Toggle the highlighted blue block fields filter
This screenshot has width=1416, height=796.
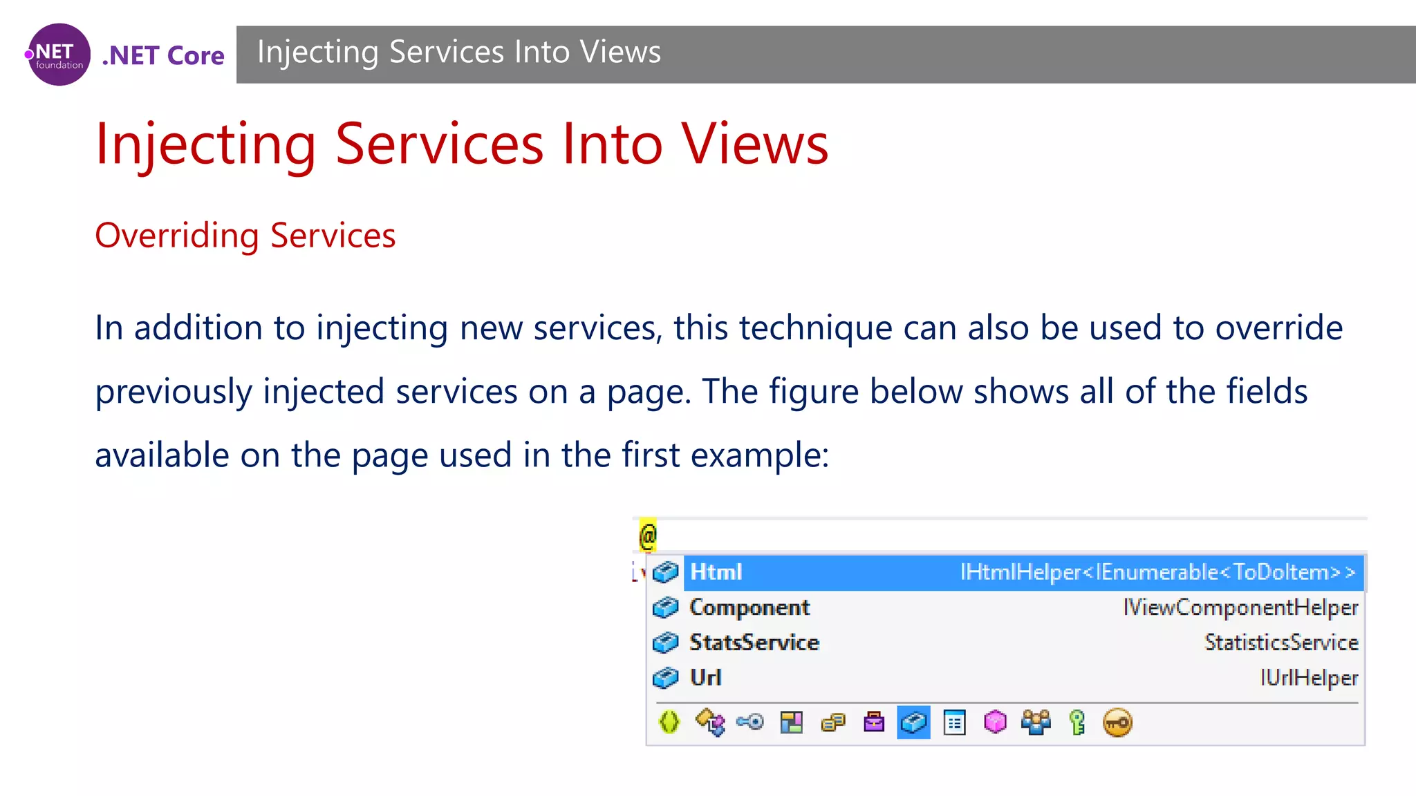(x=913, y=722)
